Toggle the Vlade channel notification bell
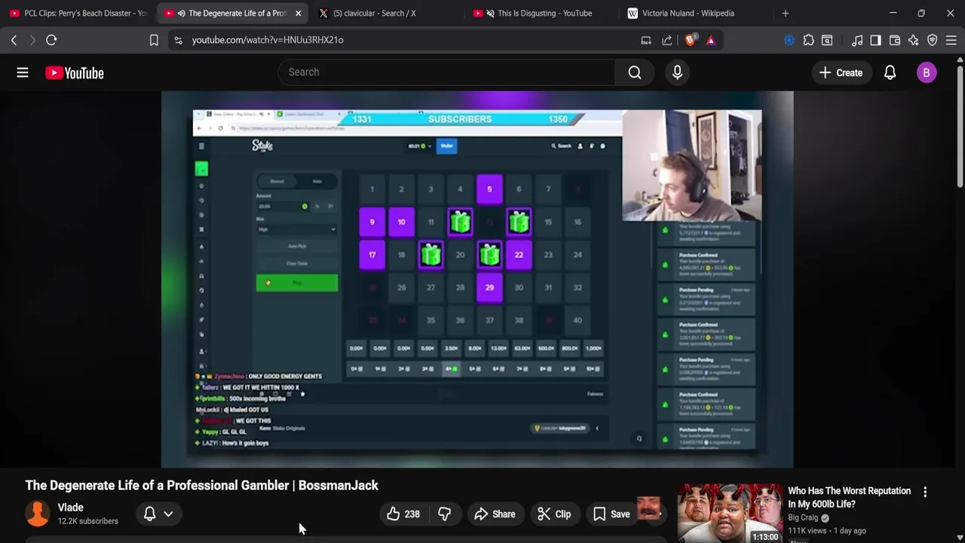The height and width of the screenshot is (543, 965). pos(149,514)
